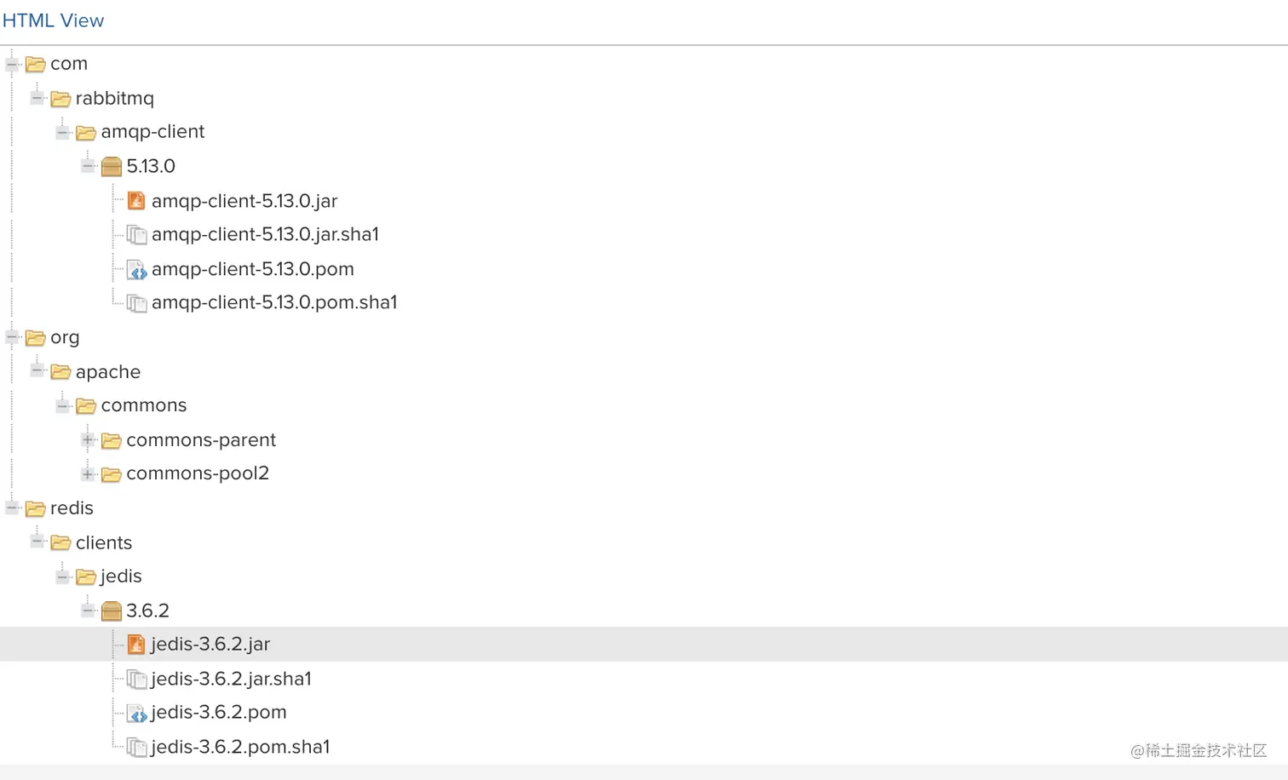Screen dimensions: 1288x780
Task: Expand the commons-parent folder node
Action: [88, 440]
